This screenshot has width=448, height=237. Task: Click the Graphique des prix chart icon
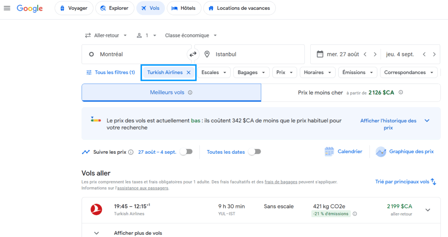[x=381, y=152]
